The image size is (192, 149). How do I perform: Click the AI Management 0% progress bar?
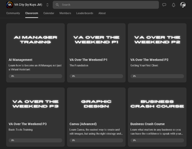point(35,76)
